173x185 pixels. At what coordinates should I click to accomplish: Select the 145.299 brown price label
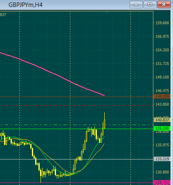pyautogui.click(x=162, y=97)
